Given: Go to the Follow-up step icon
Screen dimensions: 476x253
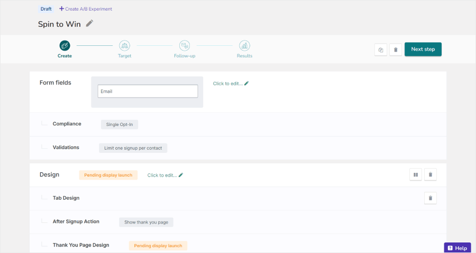Looking at the screenshot, I should tap(185, 46).
